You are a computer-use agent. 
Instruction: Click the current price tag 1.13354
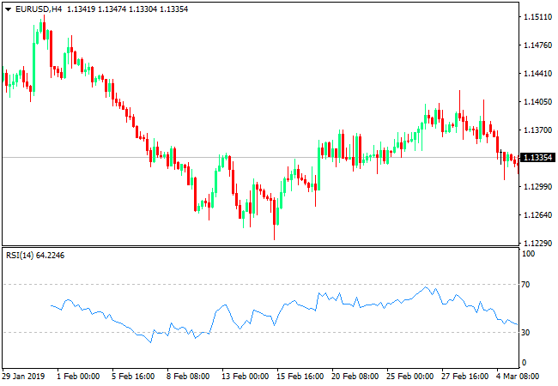tap(537, 158)
